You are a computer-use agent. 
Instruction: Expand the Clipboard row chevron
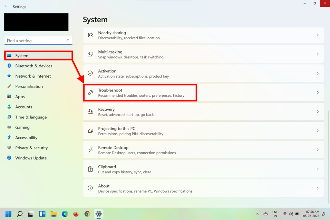pyautogui.click(x=317, y=169)
